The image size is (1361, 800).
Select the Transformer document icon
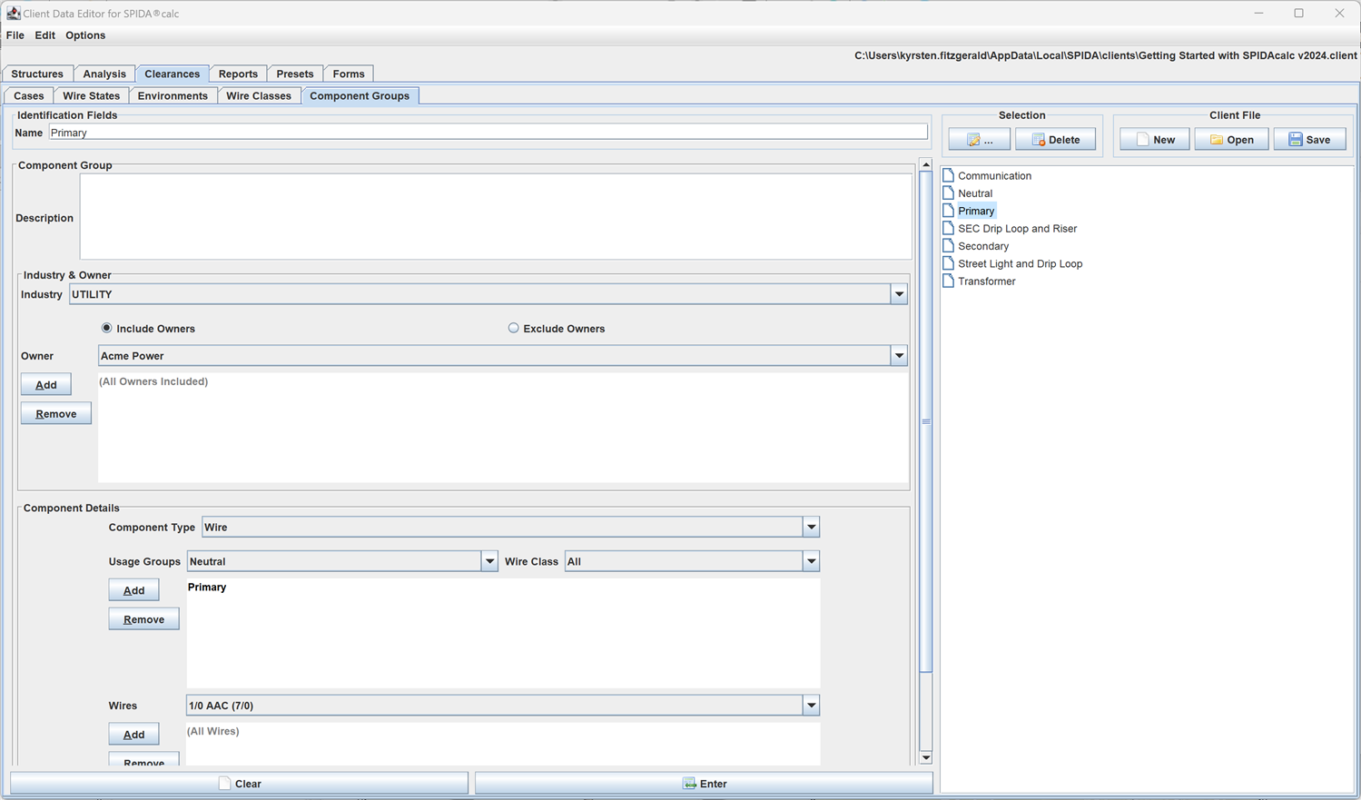pyautogui.click(x=949, y=281)
